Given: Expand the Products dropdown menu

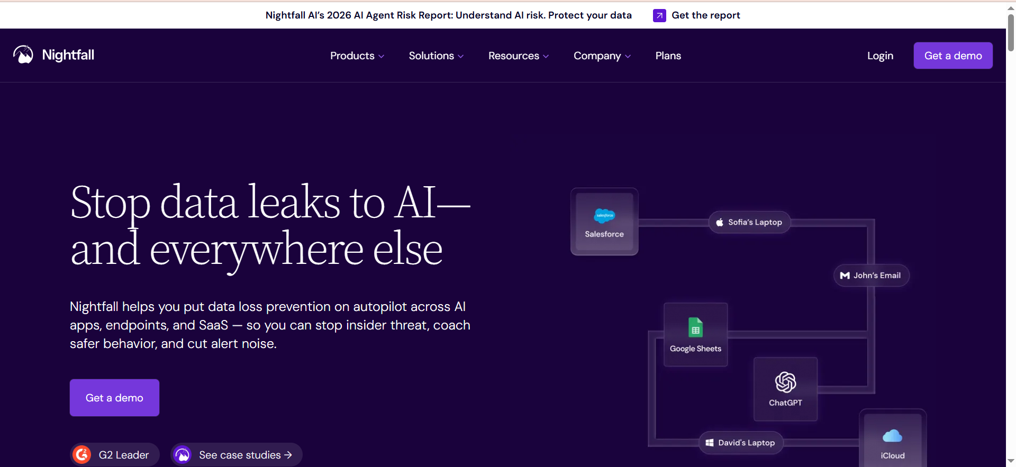Looking at the screenshot, I should click(357, 56).
